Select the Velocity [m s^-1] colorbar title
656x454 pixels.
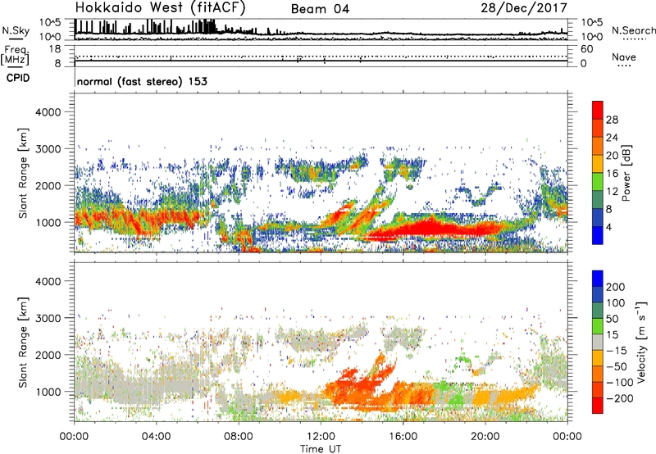(641, 343)
